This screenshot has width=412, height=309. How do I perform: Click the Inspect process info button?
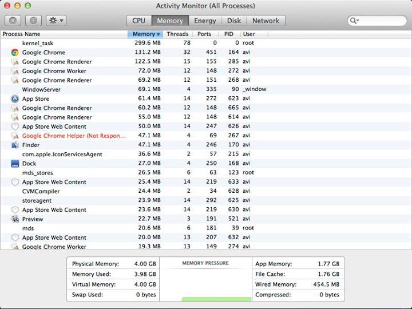[33, 21]
